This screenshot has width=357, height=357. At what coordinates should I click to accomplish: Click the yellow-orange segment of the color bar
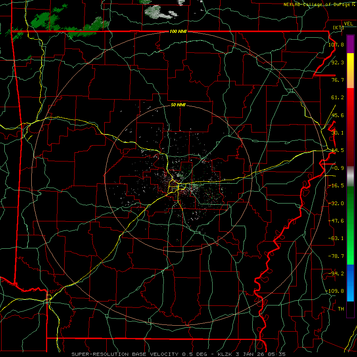click(350, 71)
